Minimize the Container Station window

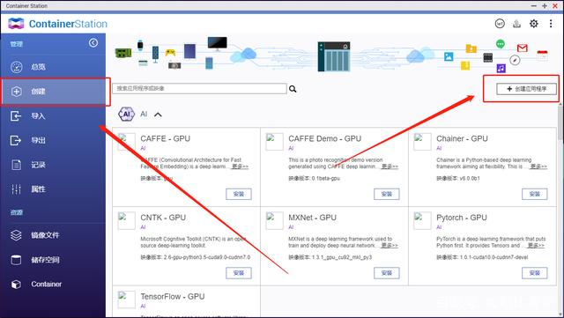click(534, 6)
